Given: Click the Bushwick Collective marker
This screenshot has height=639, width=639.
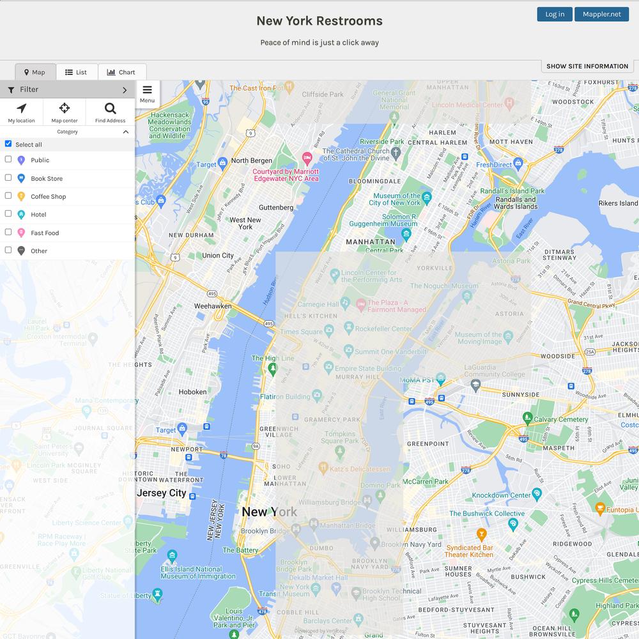Looking at the screenshot, I should point(513,524).
